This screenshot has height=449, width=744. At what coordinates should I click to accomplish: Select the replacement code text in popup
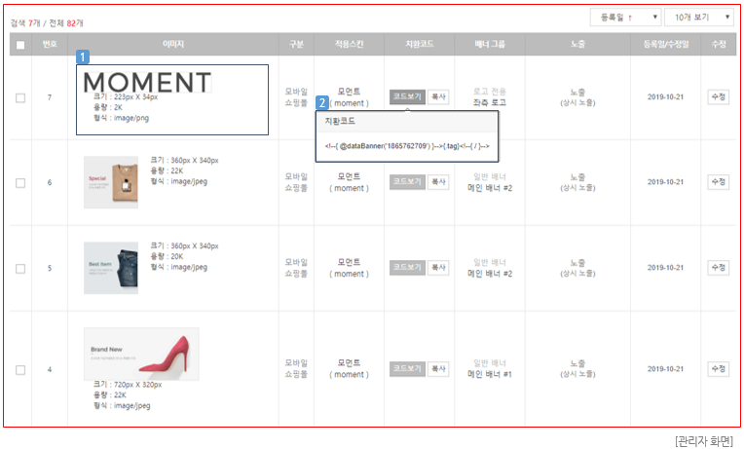tap(406, 146)
